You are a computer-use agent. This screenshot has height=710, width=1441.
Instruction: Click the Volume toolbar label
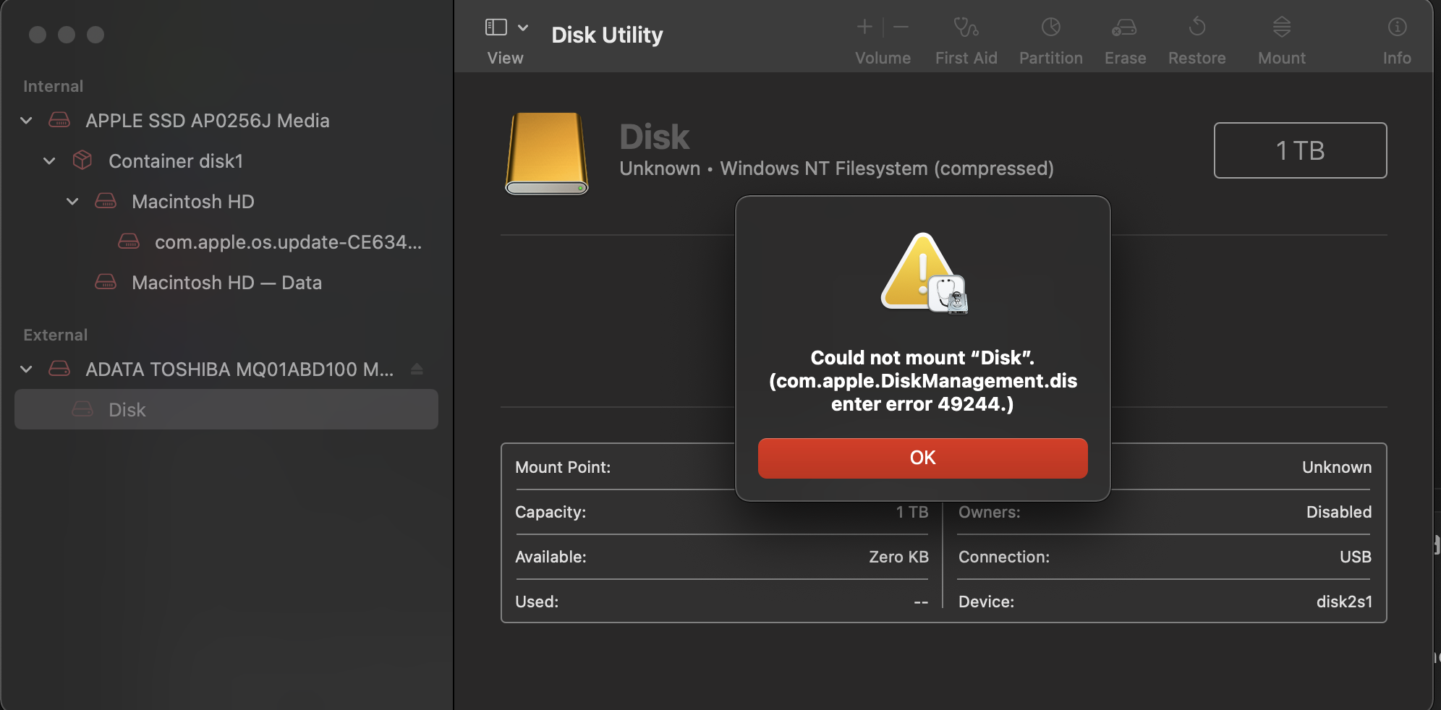(x=883, y=58)
